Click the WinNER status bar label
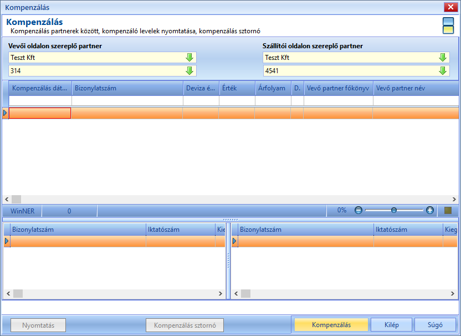 (x=22, y=211)
